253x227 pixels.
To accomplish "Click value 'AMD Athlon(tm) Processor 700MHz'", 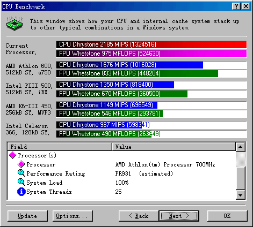I will [x=165, y=164].
